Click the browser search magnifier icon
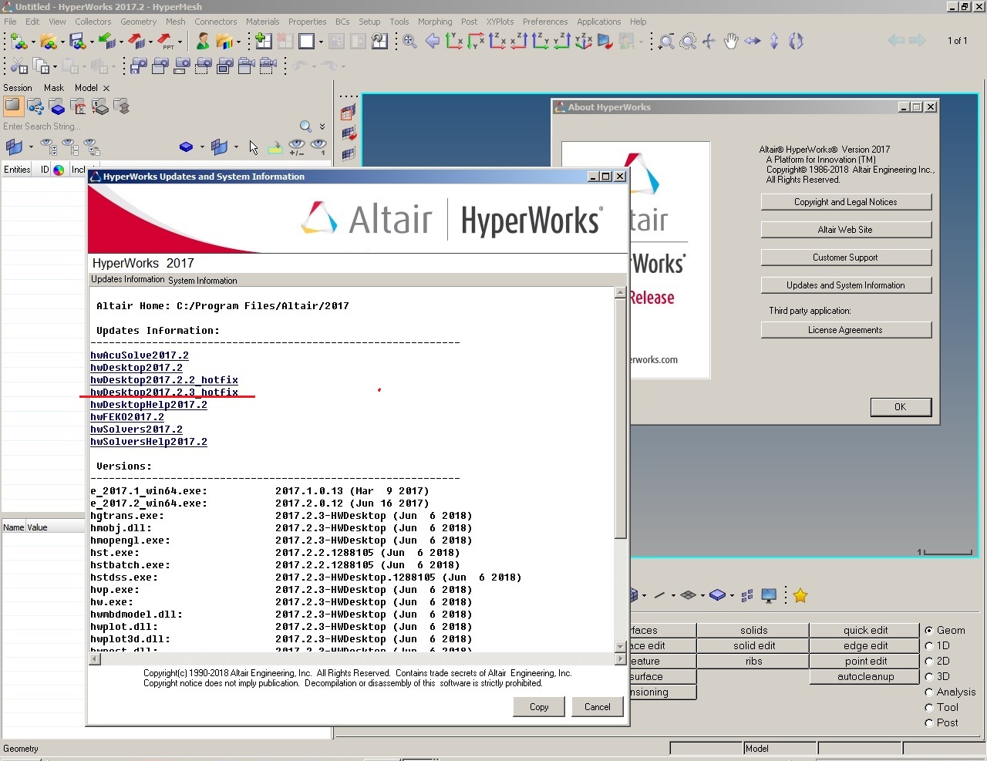 pos(306,126)
